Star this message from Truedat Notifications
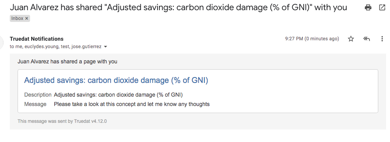This screenshot has width=390, height=142. coord(351,39)
